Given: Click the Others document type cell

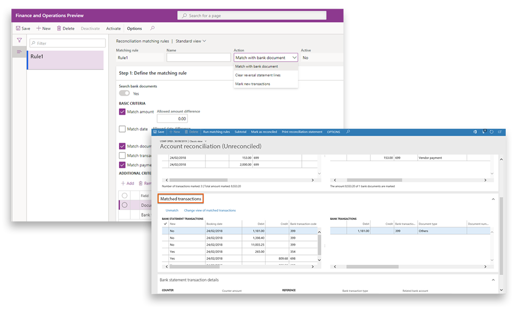Looking at the screenshot, I should tap(442, 231).
